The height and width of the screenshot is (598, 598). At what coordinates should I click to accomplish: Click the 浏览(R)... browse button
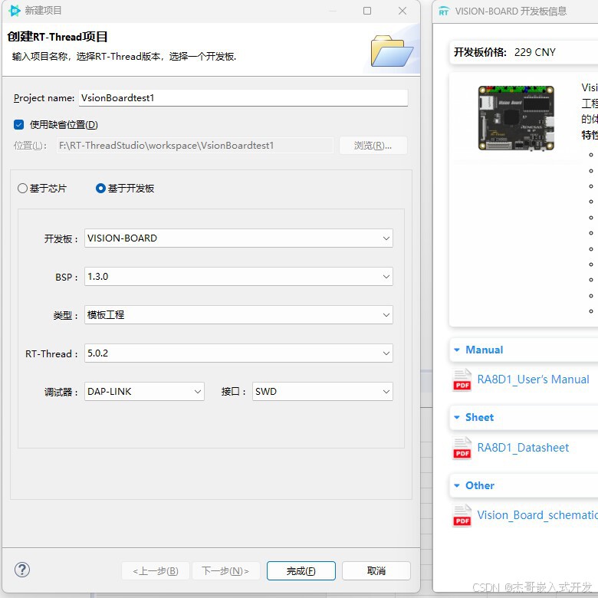point(373,146)
